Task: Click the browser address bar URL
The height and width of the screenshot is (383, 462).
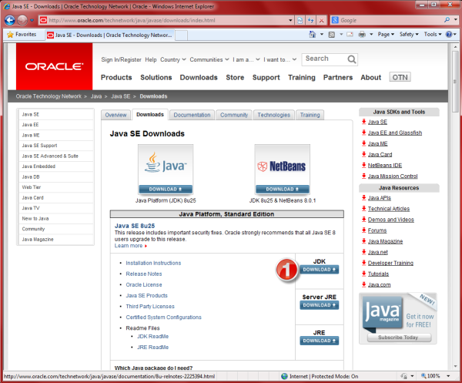Action: click(x=166, y=20)
